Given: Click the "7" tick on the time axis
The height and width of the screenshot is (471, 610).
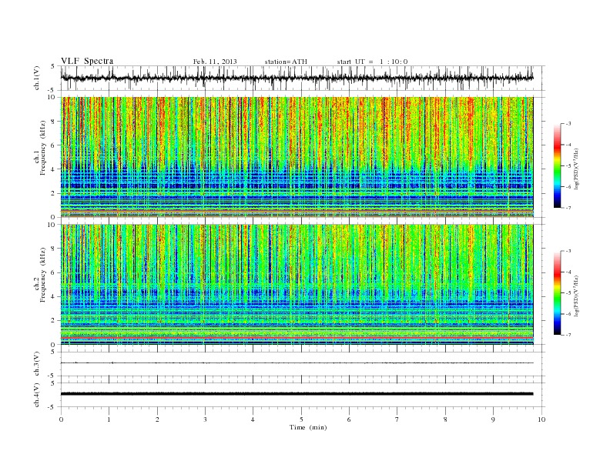Looking at the screenshot, I should [397, 419].
